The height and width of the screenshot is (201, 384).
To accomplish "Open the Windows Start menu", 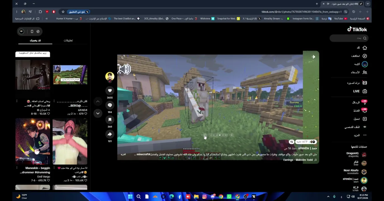I will pos(130,197).
